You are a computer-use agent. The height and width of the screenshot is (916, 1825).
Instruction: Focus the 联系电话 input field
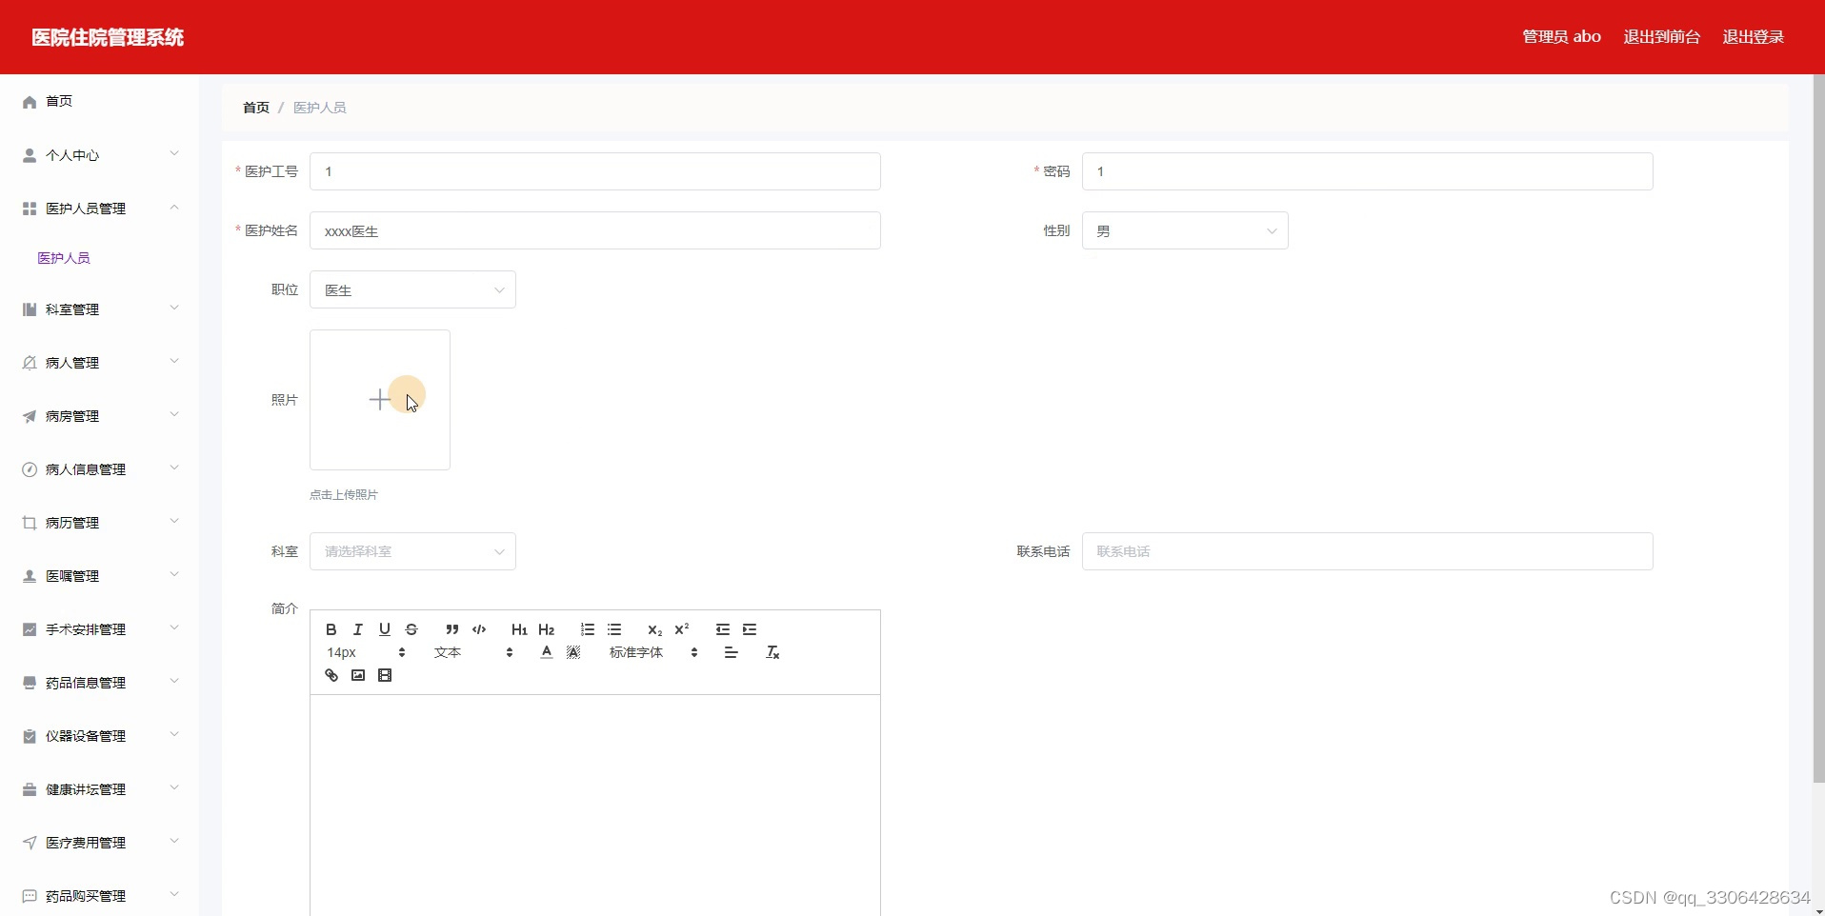1368,551
